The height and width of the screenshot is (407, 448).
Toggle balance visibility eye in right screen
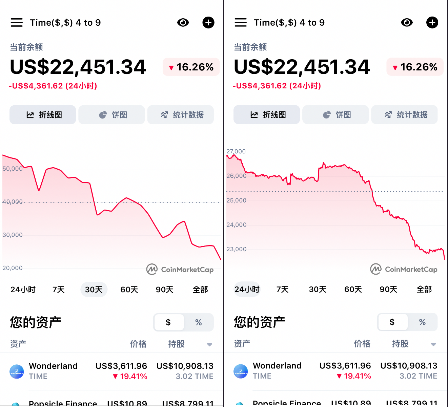coord(407,23)
